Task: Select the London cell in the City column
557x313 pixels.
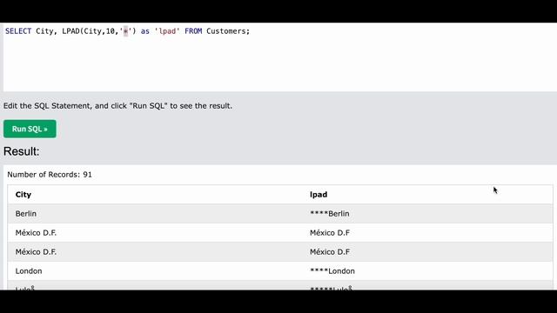Action: [29, 271]
